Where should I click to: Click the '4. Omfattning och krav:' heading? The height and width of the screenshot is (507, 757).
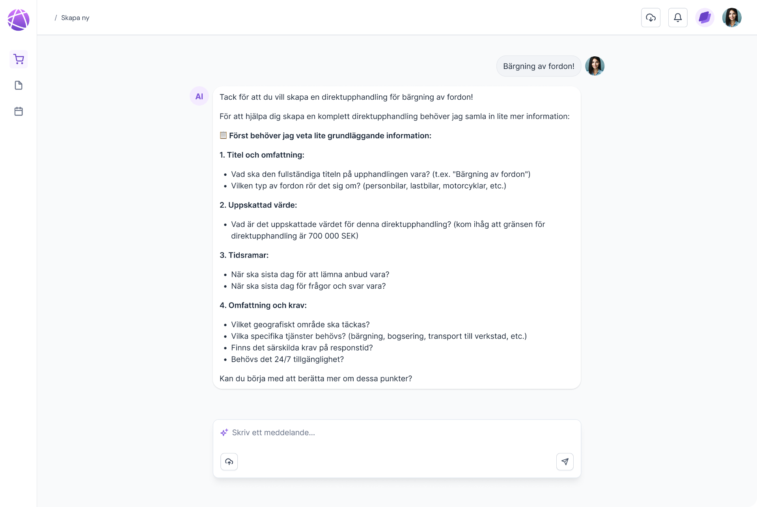263,305
